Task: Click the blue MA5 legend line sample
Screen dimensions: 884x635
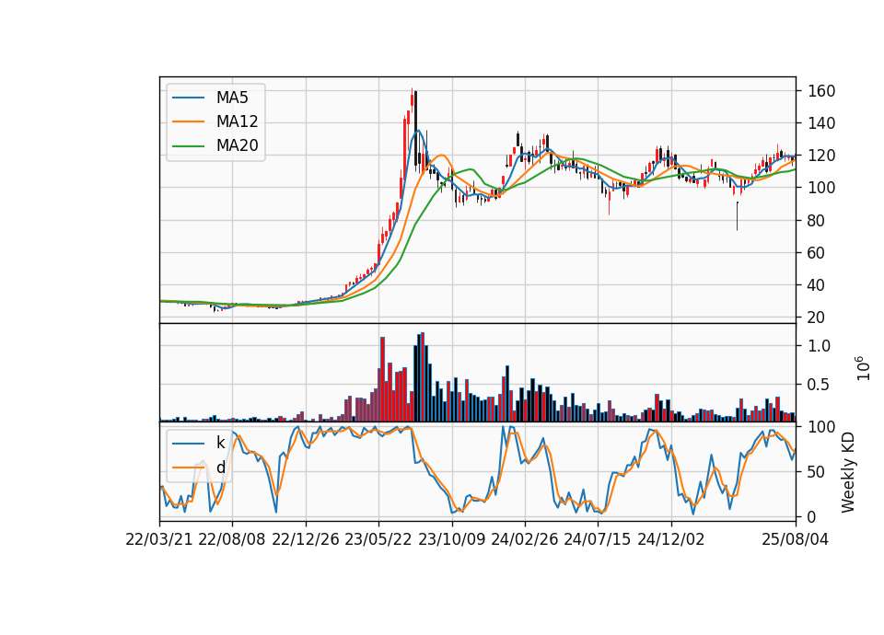Action: 188,98
